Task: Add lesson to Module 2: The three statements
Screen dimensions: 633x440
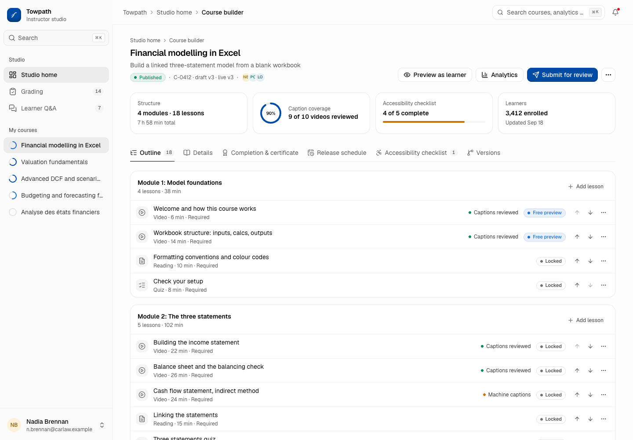Action: point(586,320)
